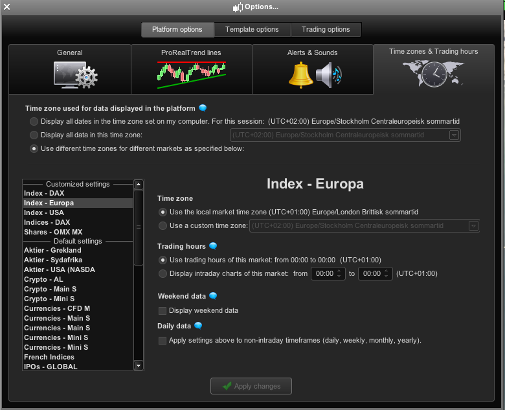Click down arrow of market list scrollbar
Viewport: 505px width, 410px height.
click(139, 365)
